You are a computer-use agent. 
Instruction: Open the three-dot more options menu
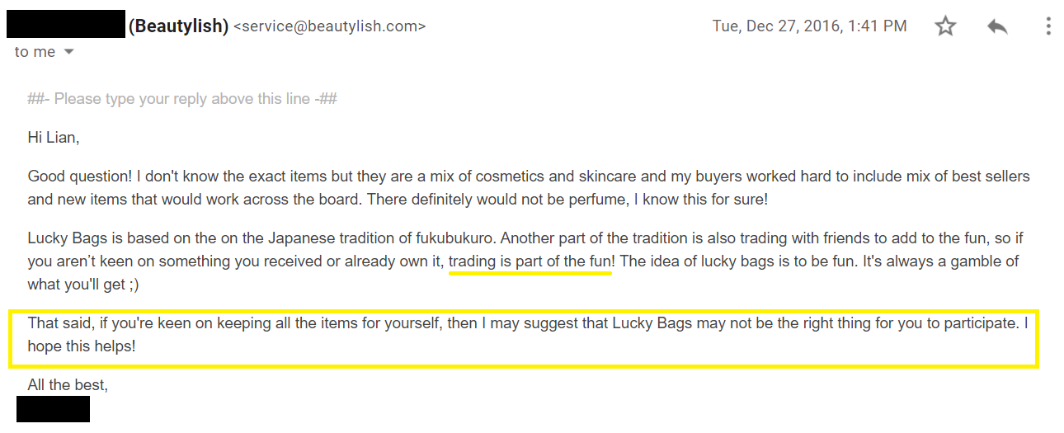1048,26
